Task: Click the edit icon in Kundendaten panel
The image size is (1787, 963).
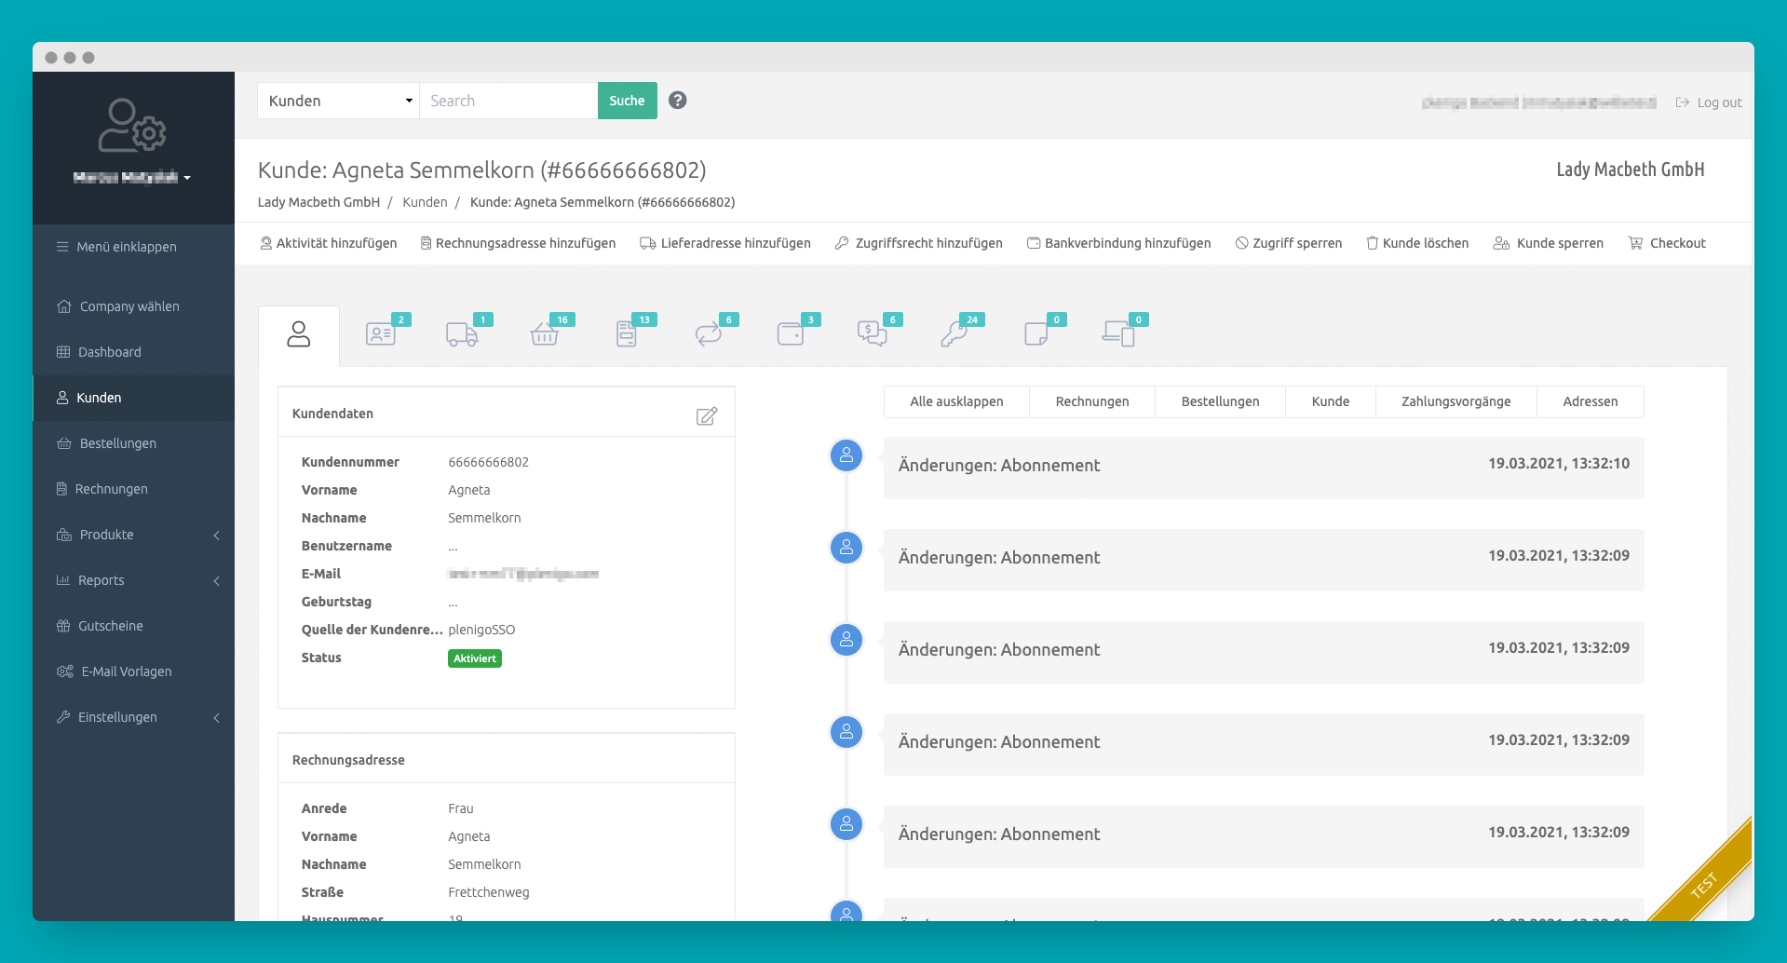Action: [x=707, y=415]
